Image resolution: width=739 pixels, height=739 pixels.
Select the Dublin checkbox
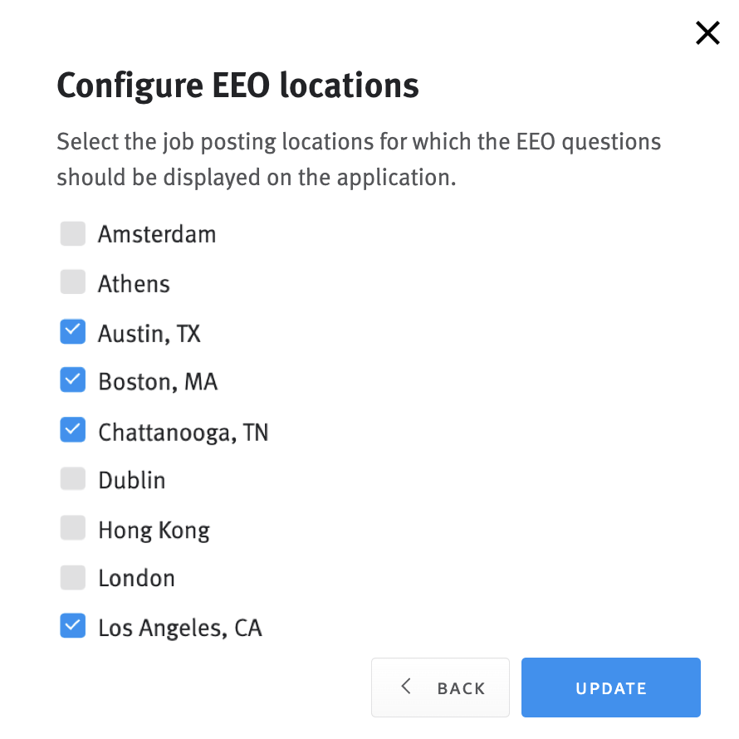tap(72, 479)
